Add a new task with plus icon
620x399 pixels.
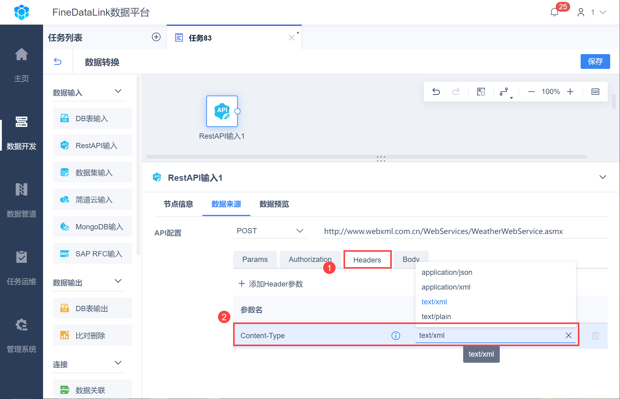tap(156, 37)
